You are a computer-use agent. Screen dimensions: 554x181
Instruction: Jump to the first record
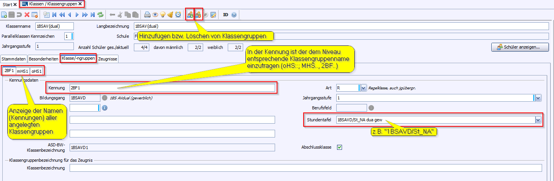[54, 15]
